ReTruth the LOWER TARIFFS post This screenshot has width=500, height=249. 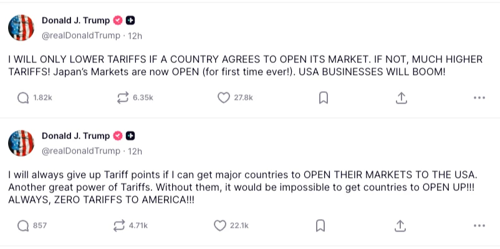[x=123, y=98]
